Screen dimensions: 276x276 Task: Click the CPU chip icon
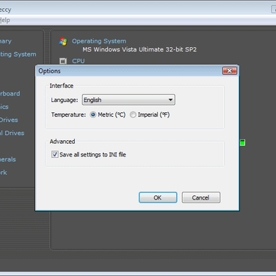tap(63, 61)
